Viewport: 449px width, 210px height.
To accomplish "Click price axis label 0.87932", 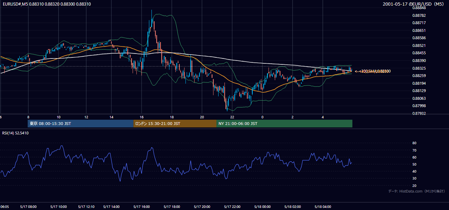I will click(419, 113).
